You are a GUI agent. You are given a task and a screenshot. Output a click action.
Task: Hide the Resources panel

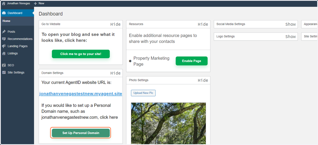tap(203, 24)
